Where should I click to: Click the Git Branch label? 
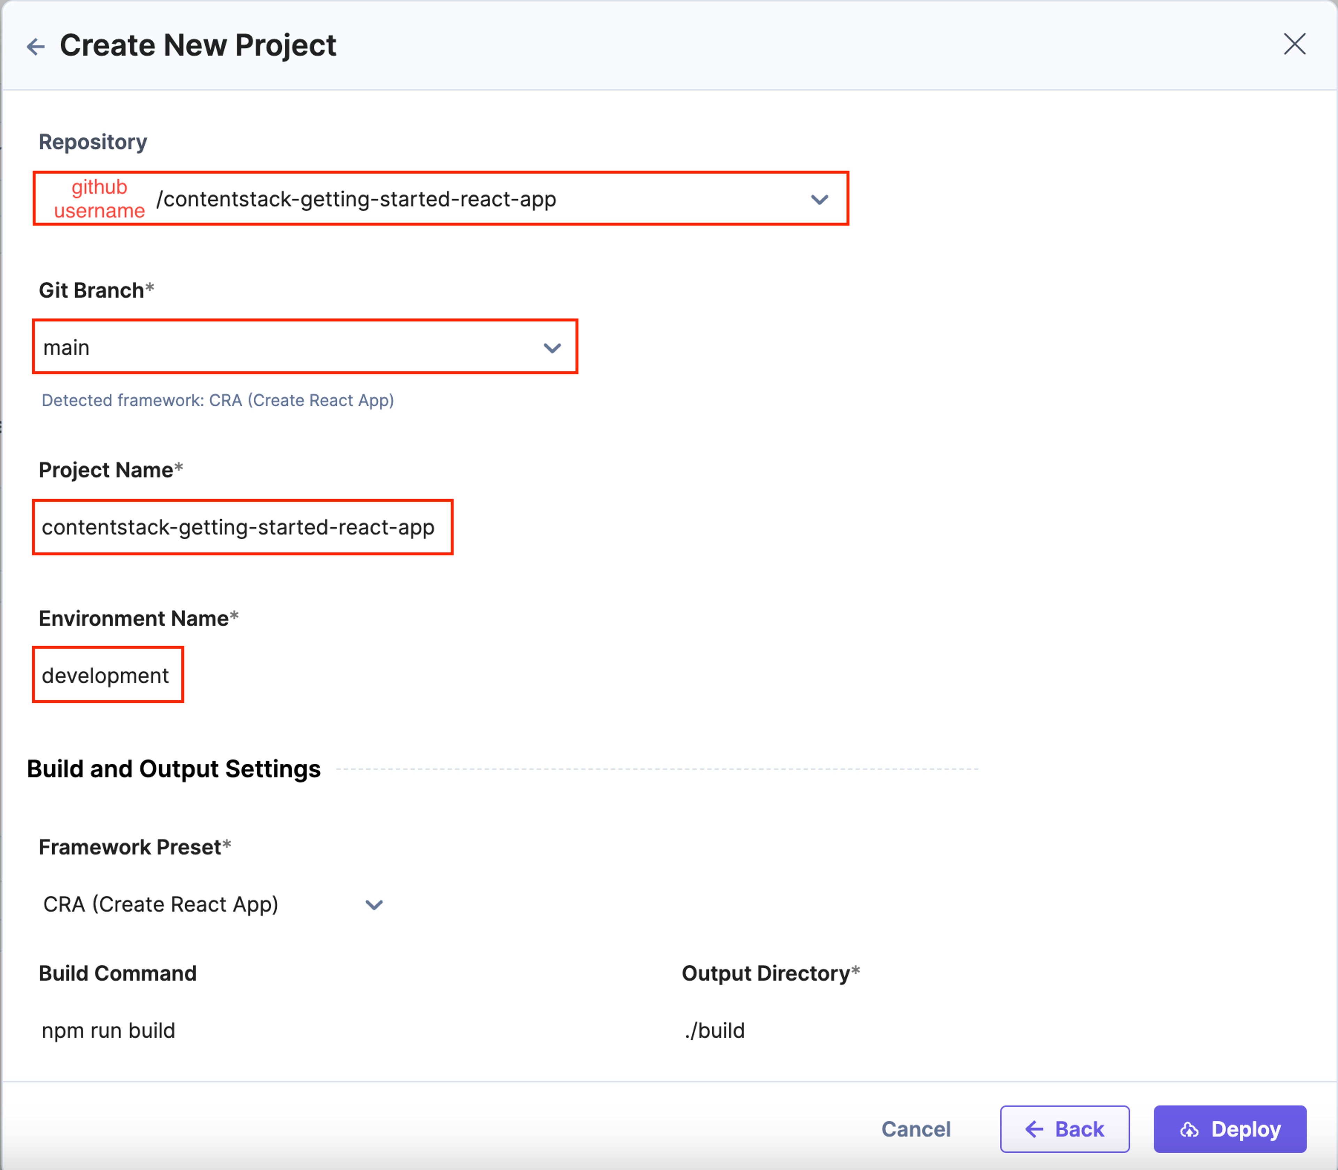(96, 290)
